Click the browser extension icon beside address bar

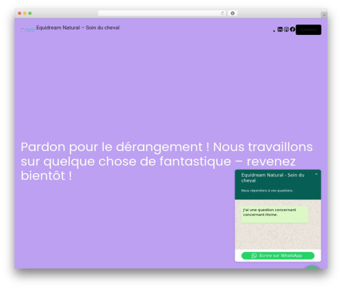tap(233, 13)
